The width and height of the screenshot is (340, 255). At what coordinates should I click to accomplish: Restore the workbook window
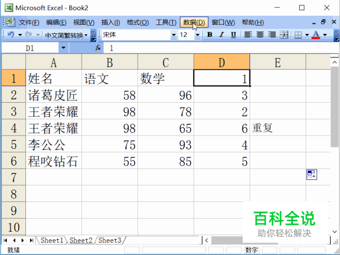323,22
